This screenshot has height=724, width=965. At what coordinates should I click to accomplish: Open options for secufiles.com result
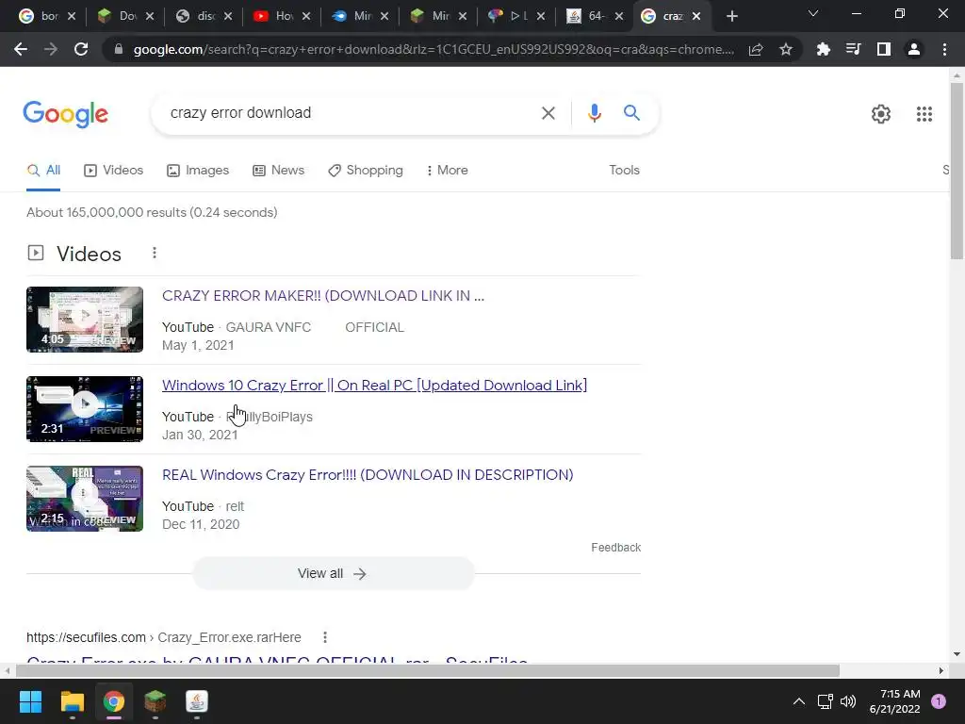coord(325,637)
